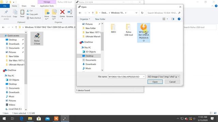Click Manage contextual tab
The height and width of the screenshot is (122, 218).
[x=47, y=2]
